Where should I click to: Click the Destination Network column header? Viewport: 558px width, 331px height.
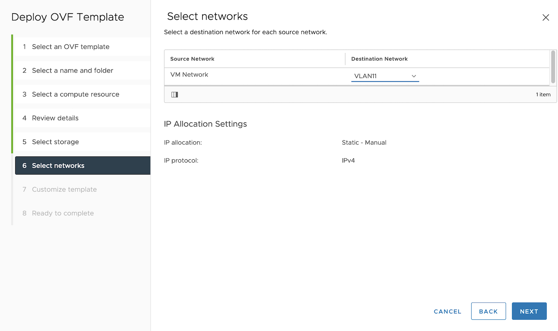tap(379, 58)
